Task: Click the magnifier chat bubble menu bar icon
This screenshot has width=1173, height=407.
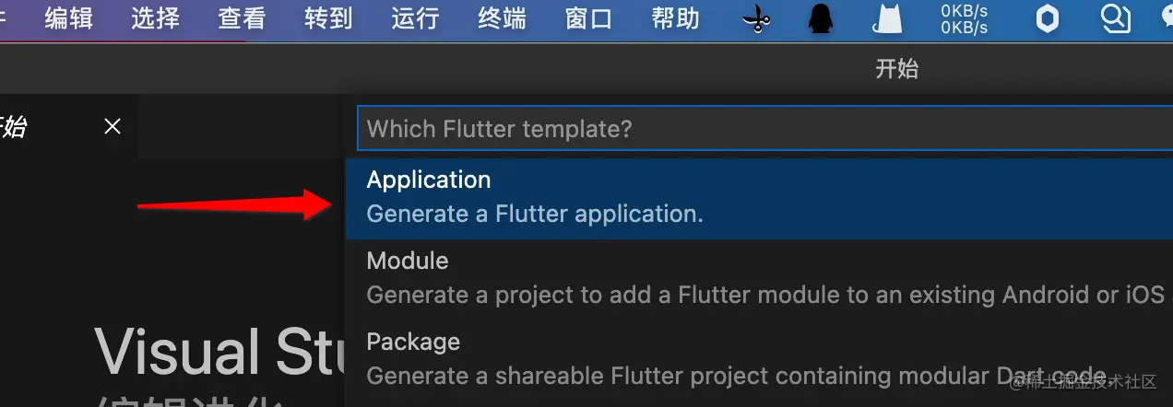Action: [1116, 18]
